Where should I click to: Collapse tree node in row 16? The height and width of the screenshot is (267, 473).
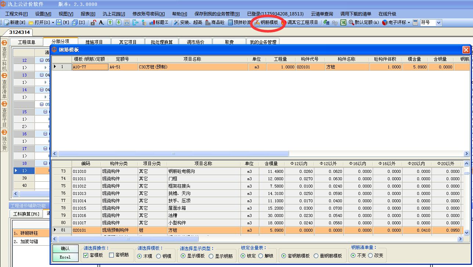pyautogui.click(x=46, y=134)
